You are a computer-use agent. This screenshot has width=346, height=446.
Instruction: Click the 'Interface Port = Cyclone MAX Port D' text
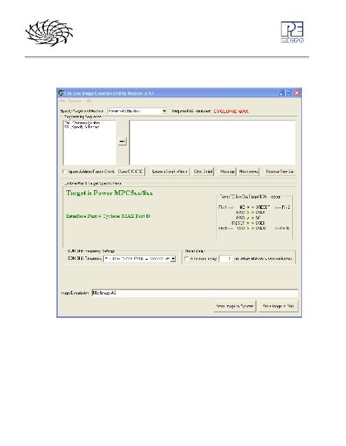tap(108, 216)
